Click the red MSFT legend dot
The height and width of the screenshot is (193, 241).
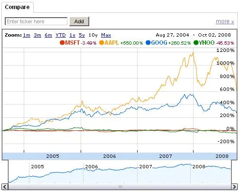pos(62,43)
